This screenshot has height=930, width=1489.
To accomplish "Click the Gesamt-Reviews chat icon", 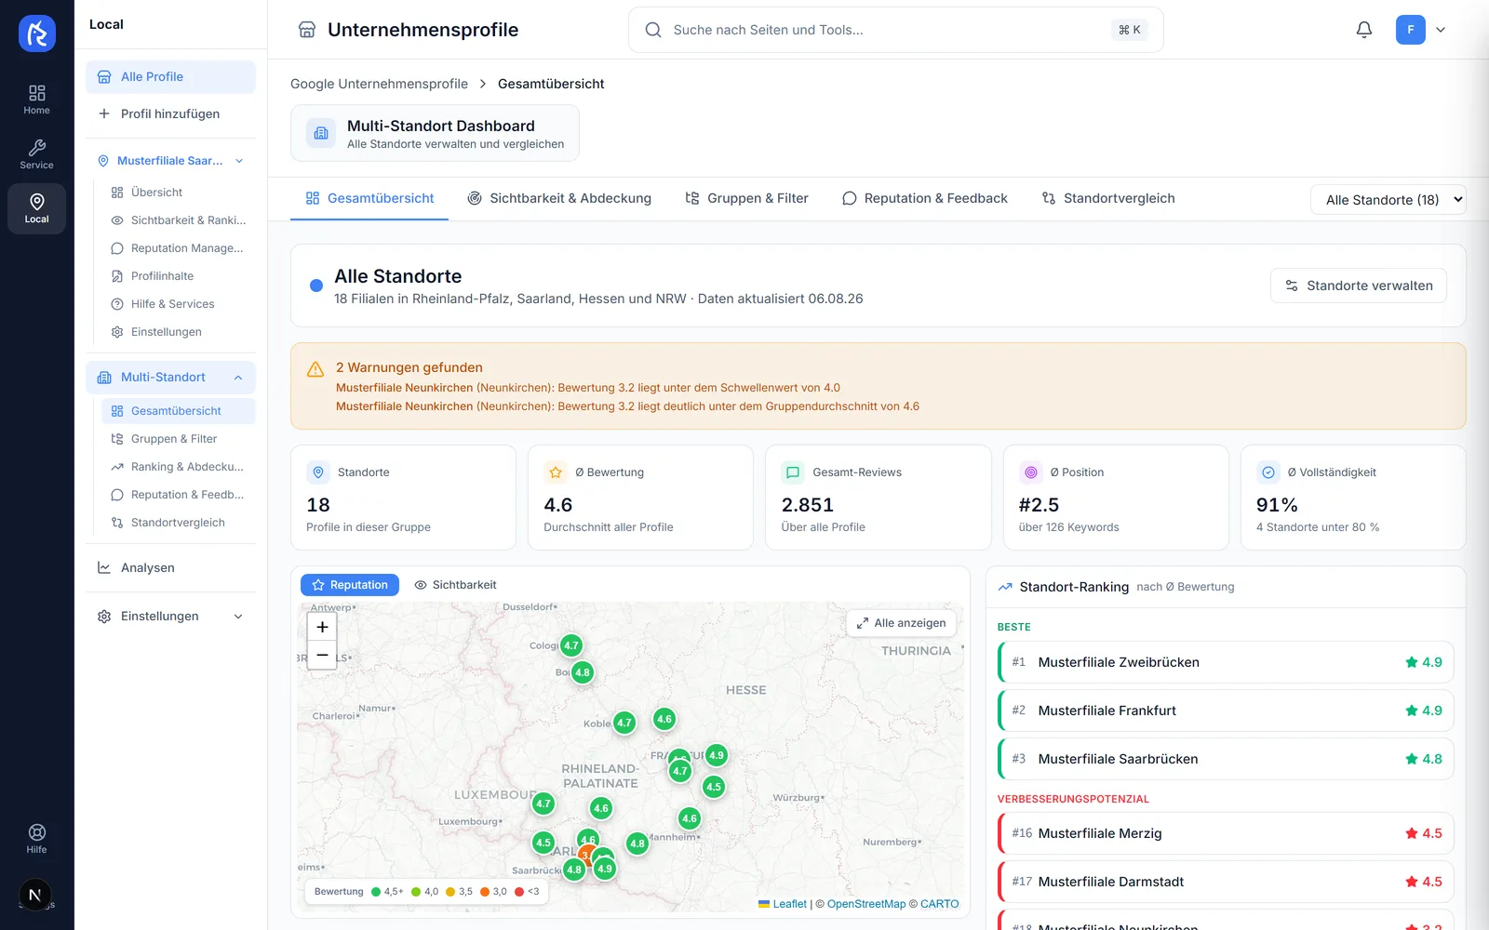I will [793, 472].
